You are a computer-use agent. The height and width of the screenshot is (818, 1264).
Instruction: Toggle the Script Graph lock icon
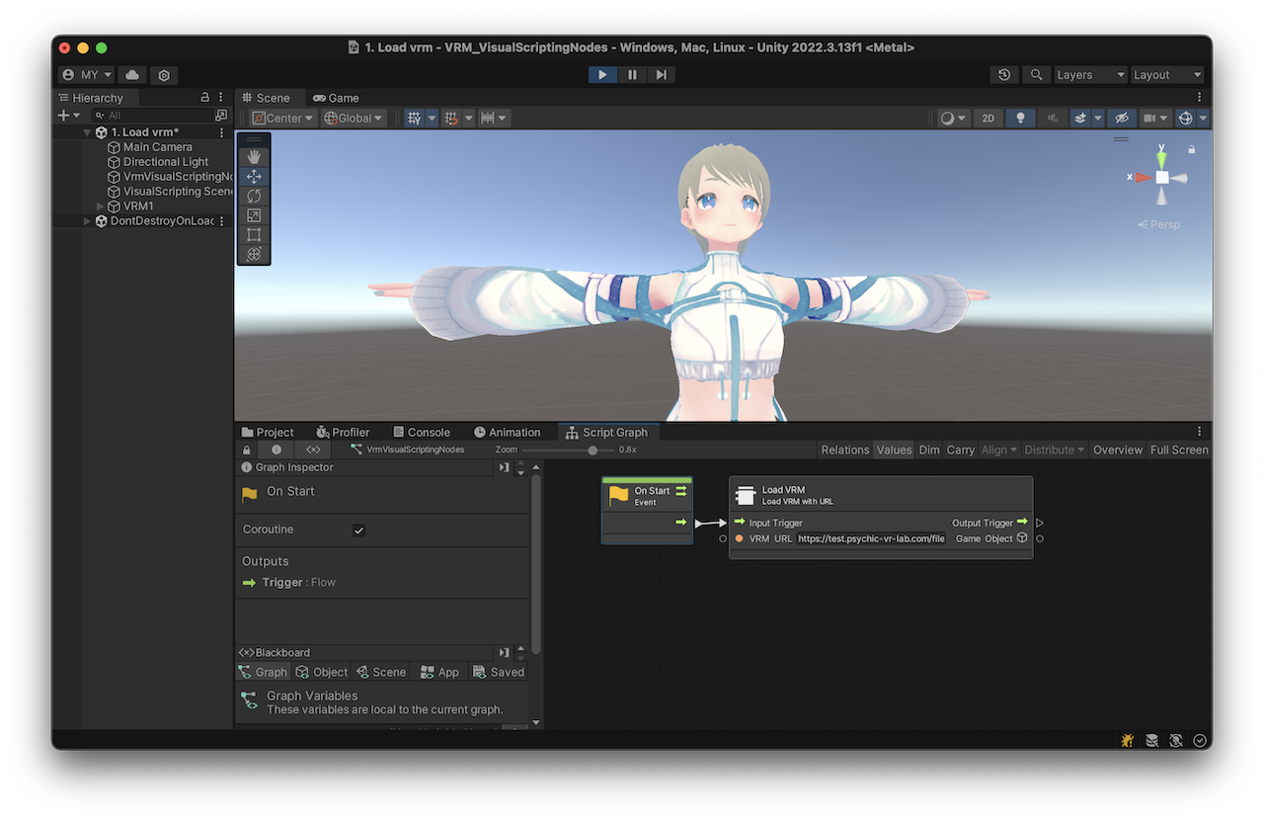(247, 450)
